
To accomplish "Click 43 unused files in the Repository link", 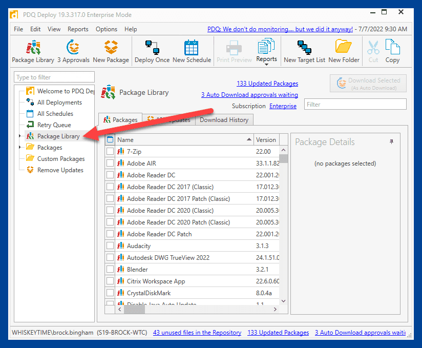I will pyautogui.click(x=197, y=333).
